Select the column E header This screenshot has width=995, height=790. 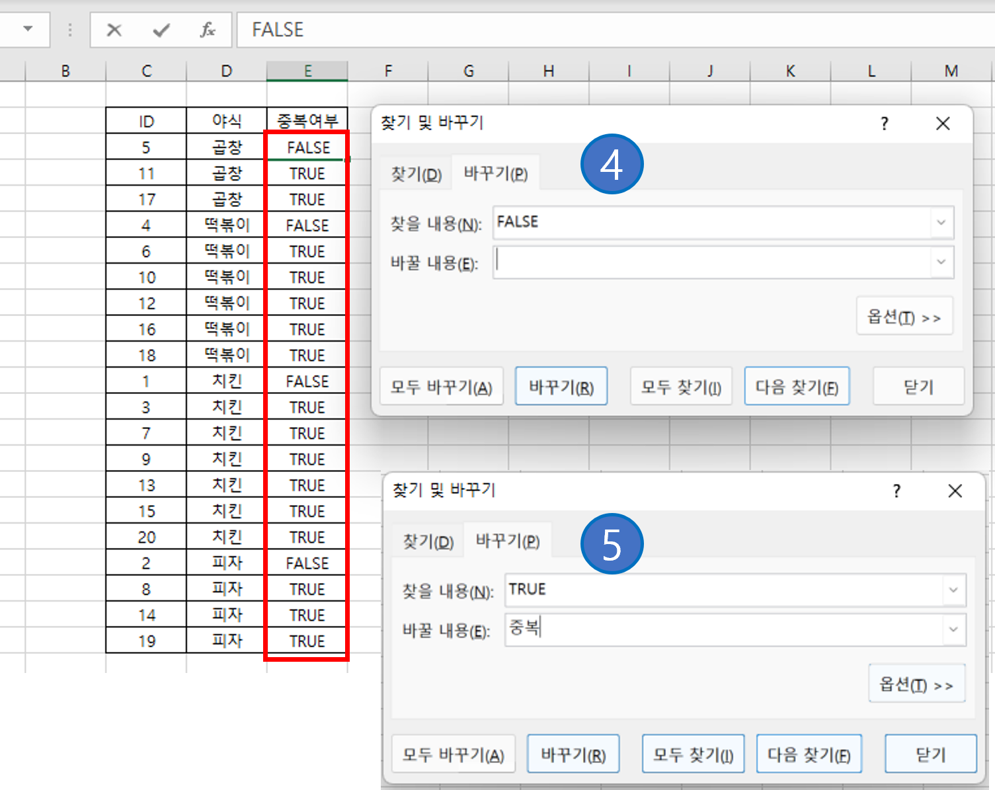pos(306,70)
